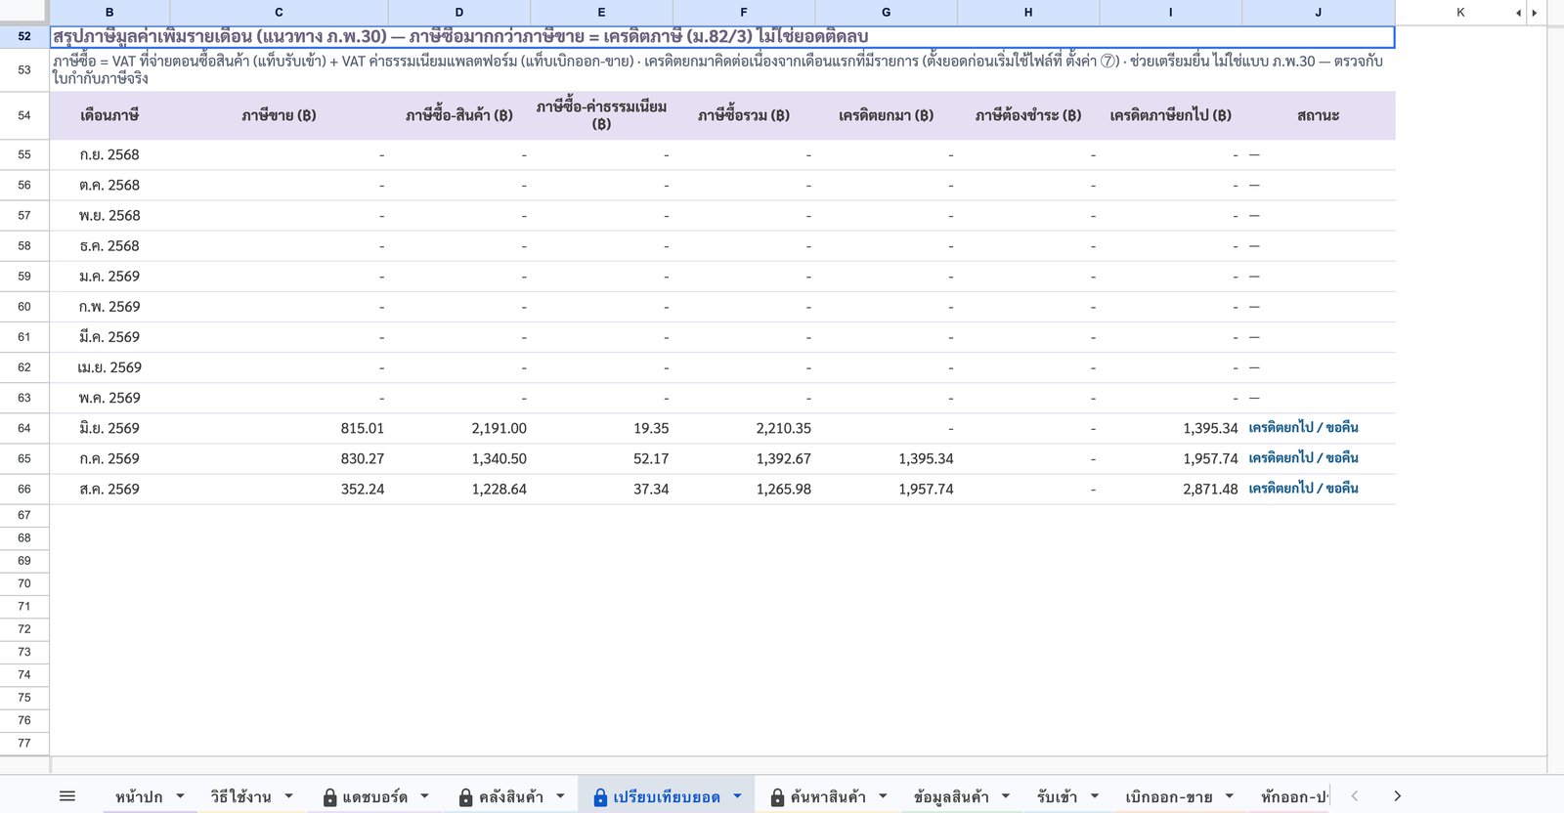Click the title cell starting สรุปภาษีมูลค่าเพิ่มรายเดือน
The height and width of the screenshot is (813, 1564).
(x=722, y=37)
